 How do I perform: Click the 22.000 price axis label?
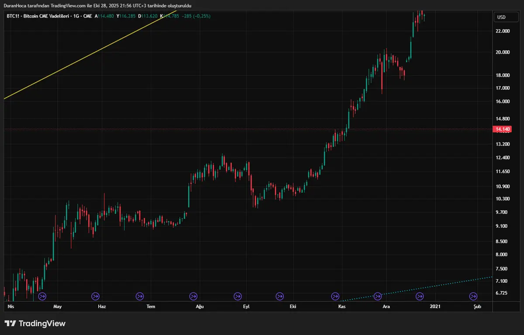[503, 31]
